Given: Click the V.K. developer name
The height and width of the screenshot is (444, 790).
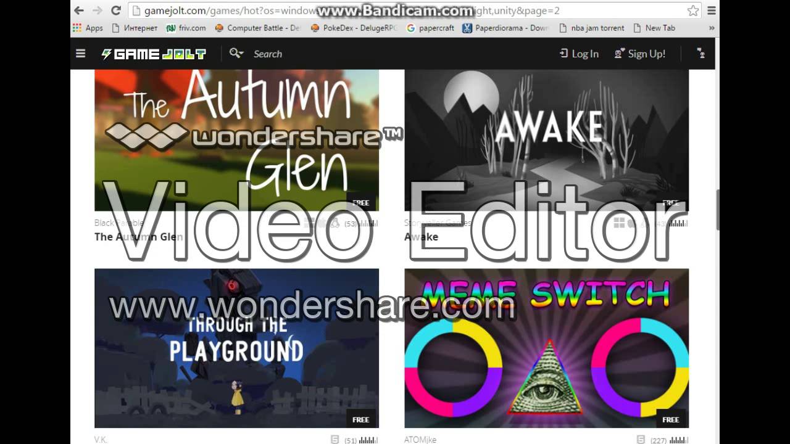Looking at the screenshot, I should (101, 440).
